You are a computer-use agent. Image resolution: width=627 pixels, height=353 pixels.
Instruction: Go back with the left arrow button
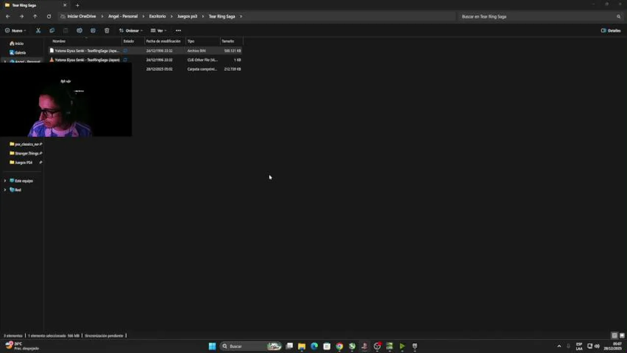[8, 16]
